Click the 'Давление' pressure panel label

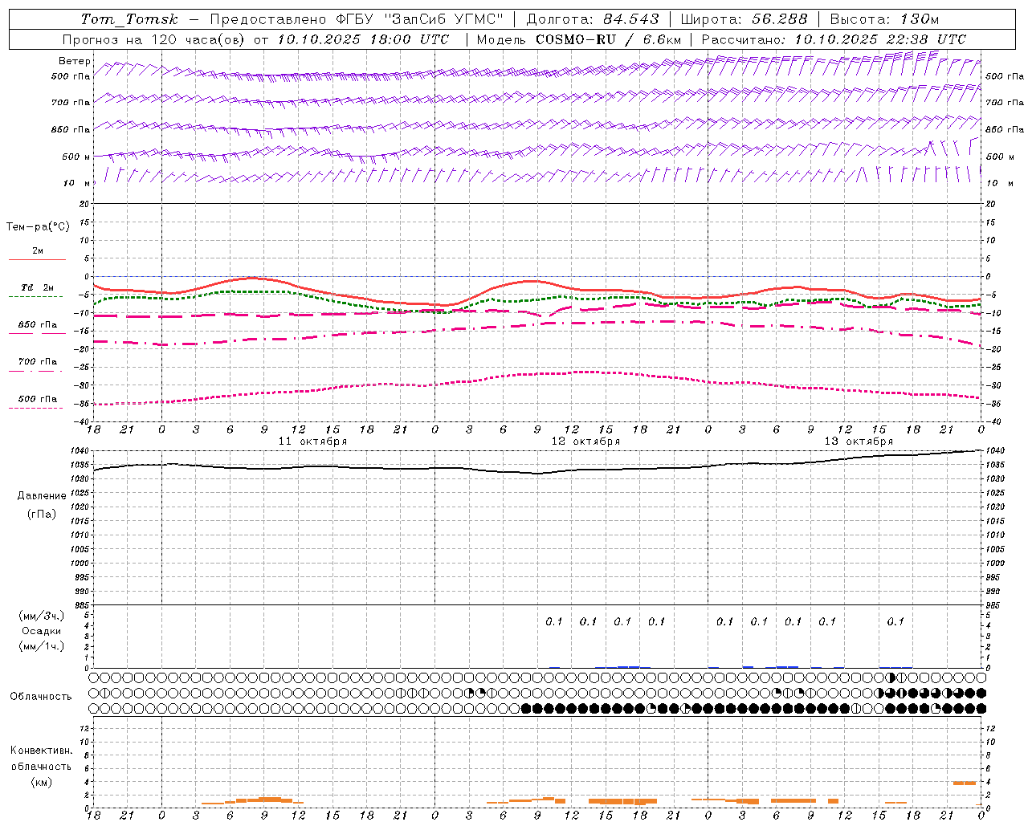tap(42, 495)
